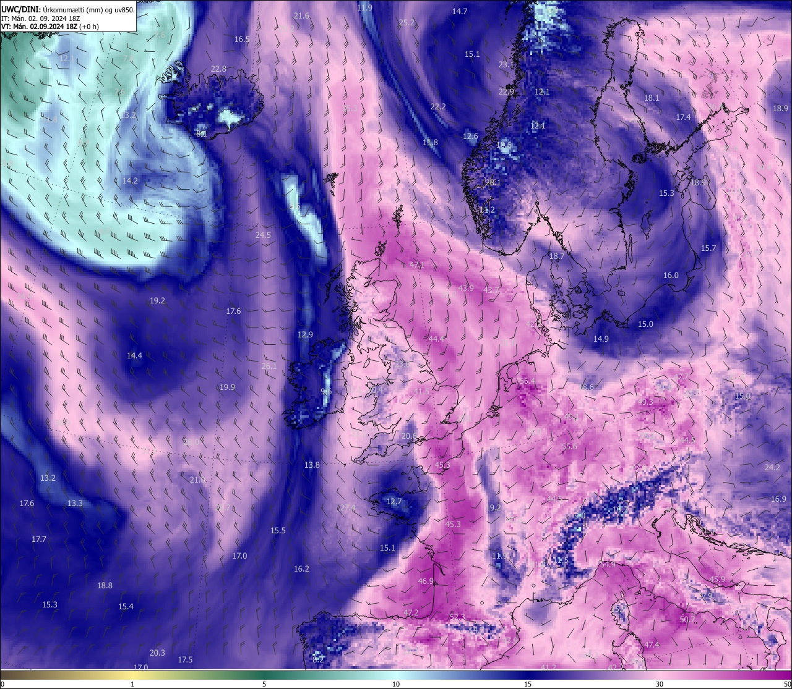The image size is (792, 689).
Task: Click the 12.7 value near Brittany
Action: click(394, 501)
